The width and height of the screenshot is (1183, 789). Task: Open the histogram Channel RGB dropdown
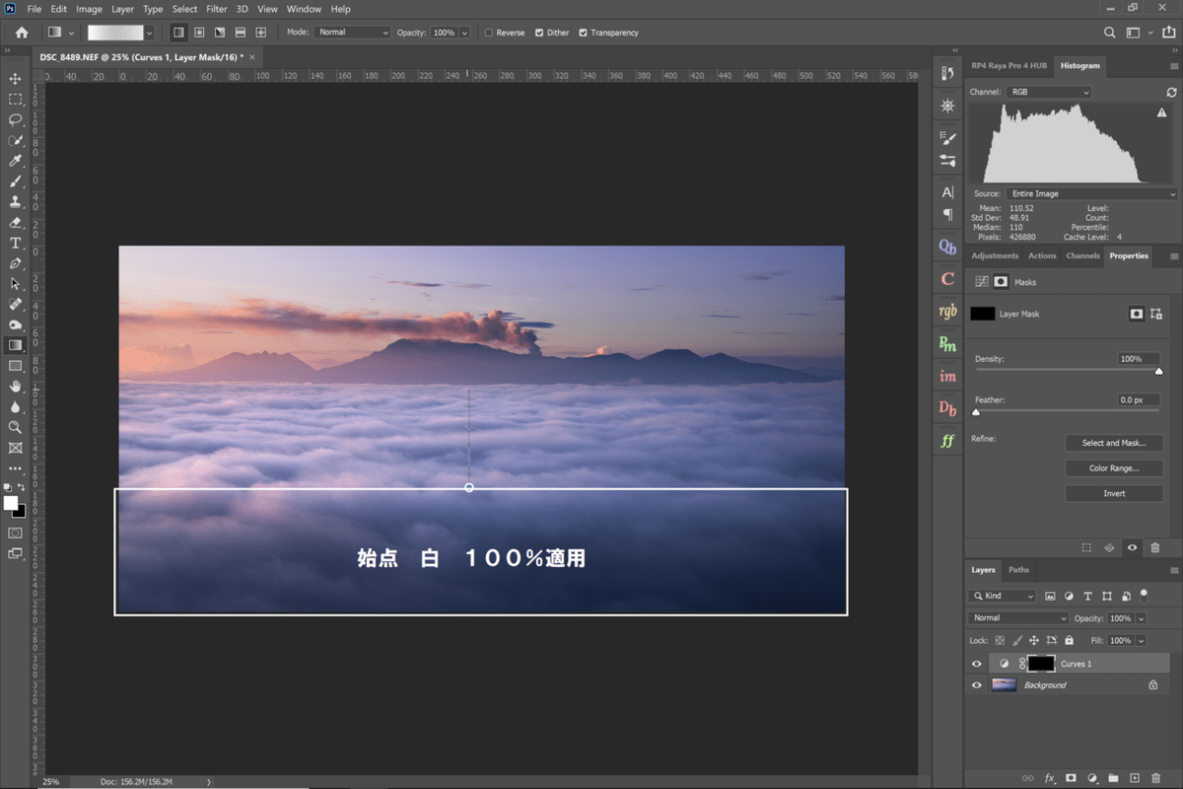(1048, 92)
